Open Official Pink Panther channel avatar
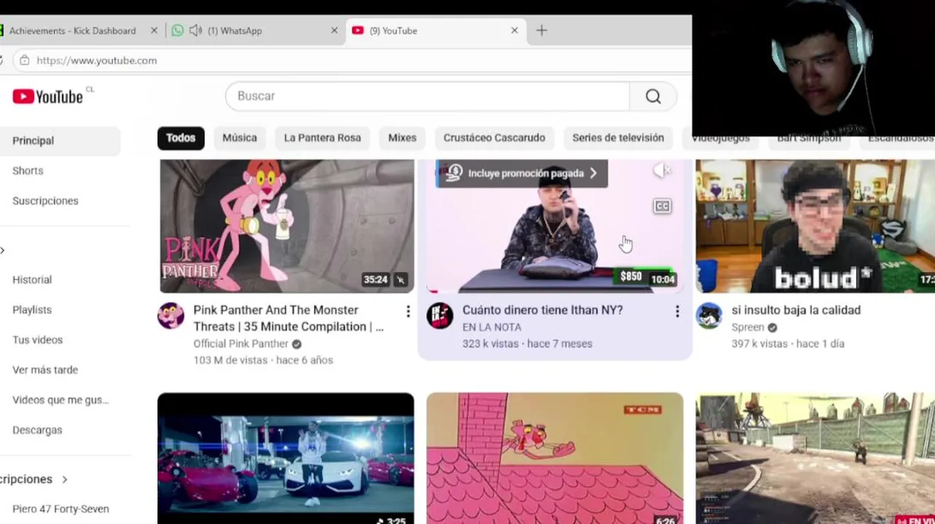935x524 pixels. (x=171, y=316)
